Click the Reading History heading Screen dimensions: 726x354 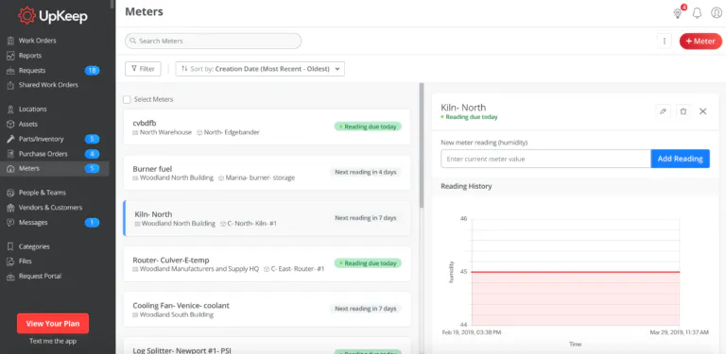(466, 186)
